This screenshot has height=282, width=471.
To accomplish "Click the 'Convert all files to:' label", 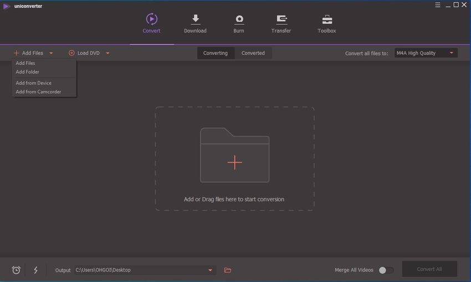I will pos(366,53).
